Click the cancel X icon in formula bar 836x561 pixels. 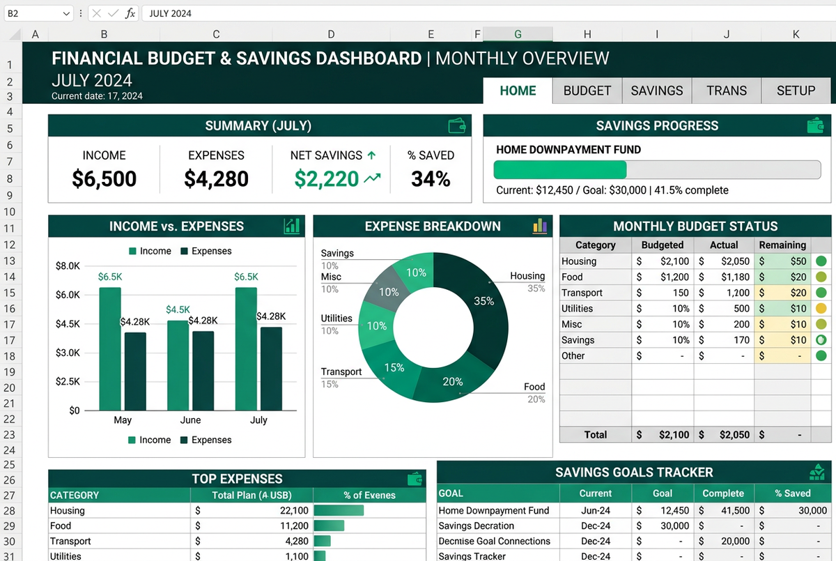pos(97,13)
